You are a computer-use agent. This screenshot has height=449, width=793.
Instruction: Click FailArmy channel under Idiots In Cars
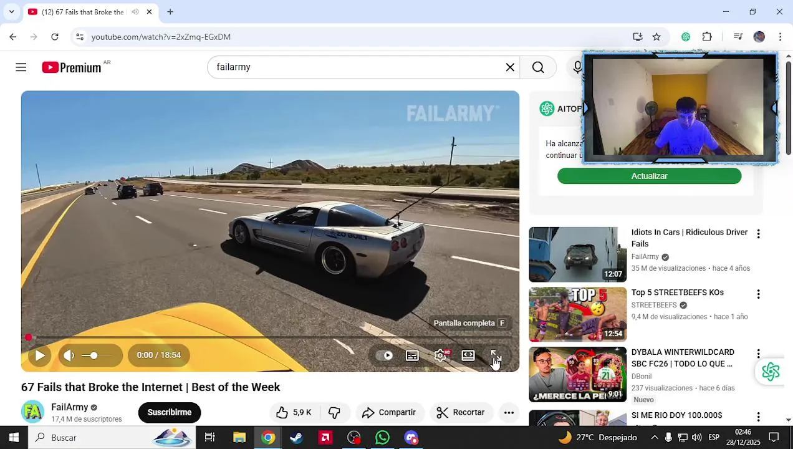(x=645, y=257)
